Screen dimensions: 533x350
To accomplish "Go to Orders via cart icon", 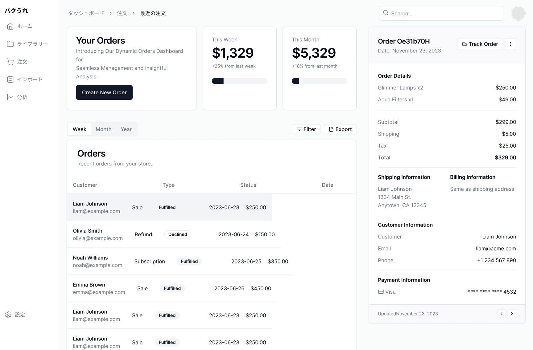I will (x=10, y=62).
